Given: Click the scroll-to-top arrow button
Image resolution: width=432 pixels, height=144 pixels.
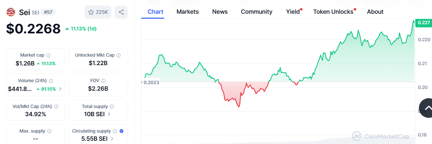Looking at the screenshot, I should (x=427, y=108).
